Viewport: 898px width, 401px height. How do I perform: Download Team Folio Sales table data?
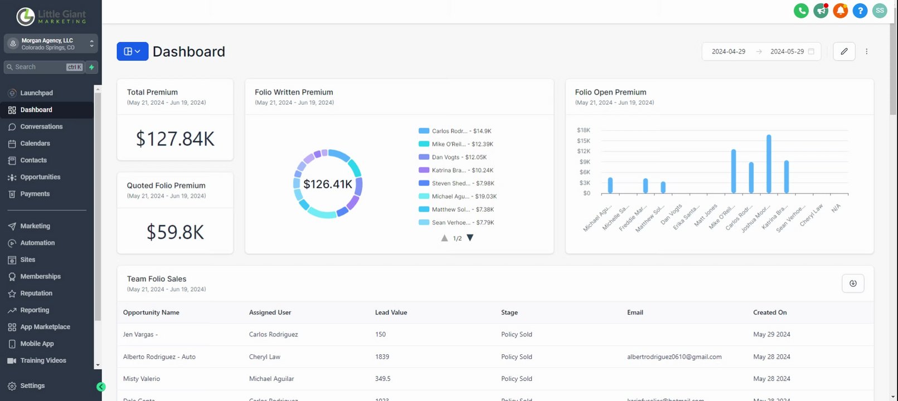(853, 283)
